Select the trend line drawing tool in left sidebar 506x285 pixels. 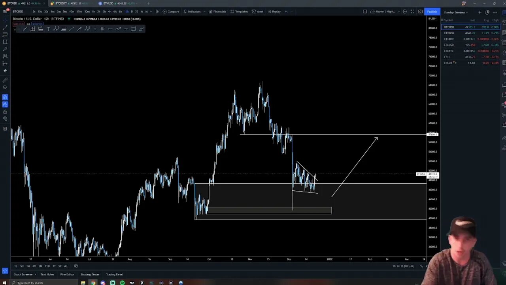(x=5, y=27)
